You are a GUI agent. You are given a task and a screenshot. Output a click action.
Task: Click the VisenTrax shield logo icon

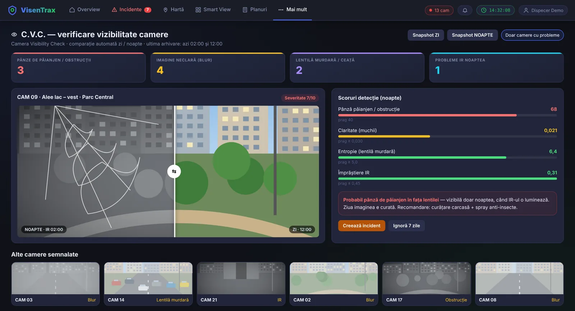coord(12,10)
